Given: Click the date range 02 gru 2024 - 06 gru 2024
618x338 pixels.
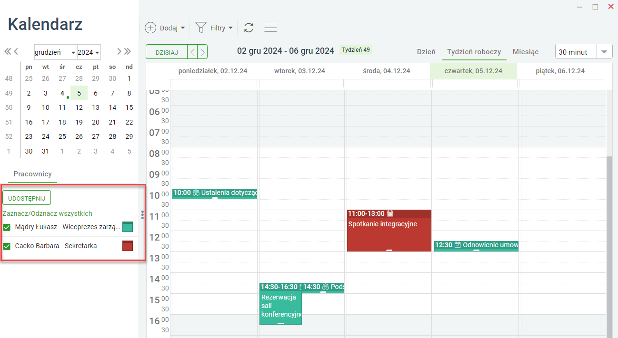Looking at the screenshot, I should coord(286,51).
